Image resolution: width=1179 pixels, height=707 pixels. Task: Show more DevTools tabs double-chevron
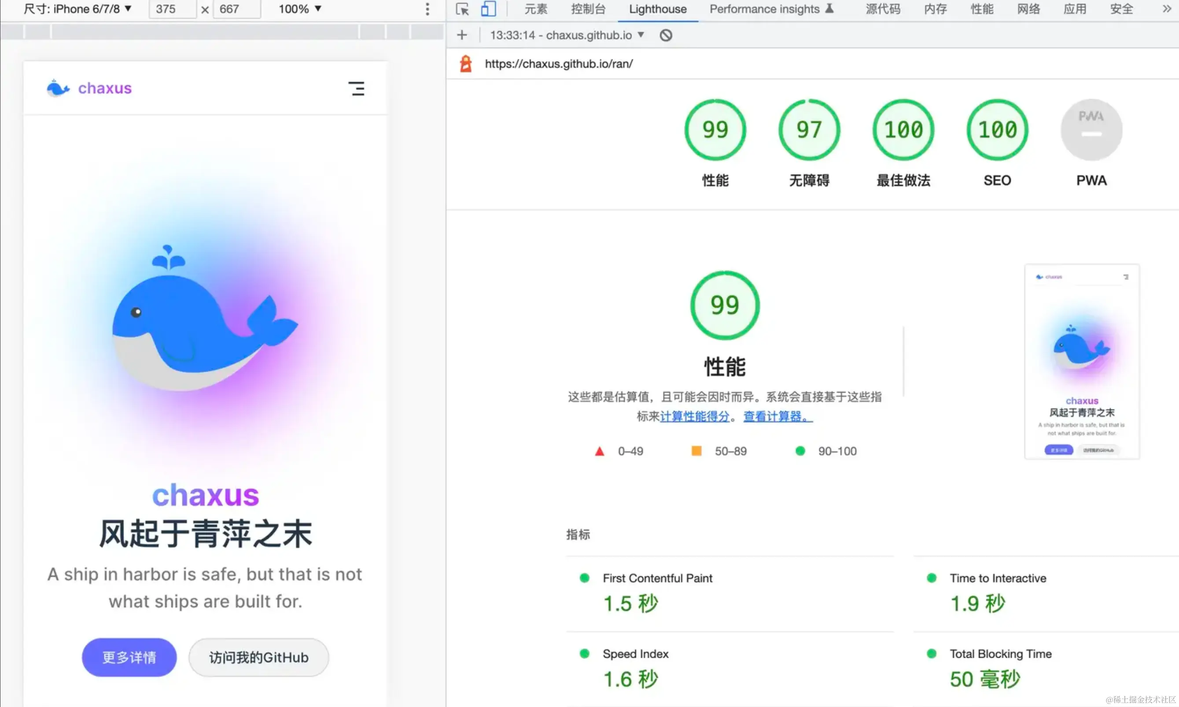pyautogui.click(x=1167, y=9)
